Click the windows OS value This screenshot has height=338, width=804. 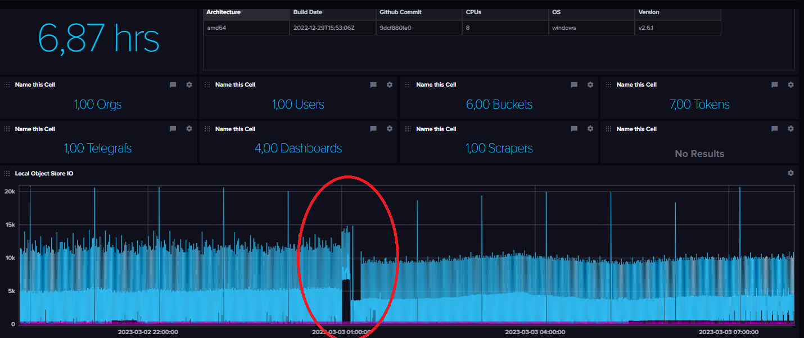pos(564,28)
